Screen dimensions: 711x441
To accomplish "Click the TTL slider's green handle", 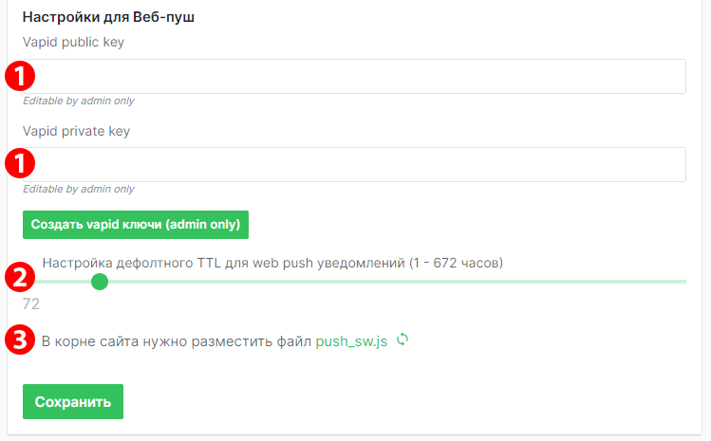I will click(99, 282).
